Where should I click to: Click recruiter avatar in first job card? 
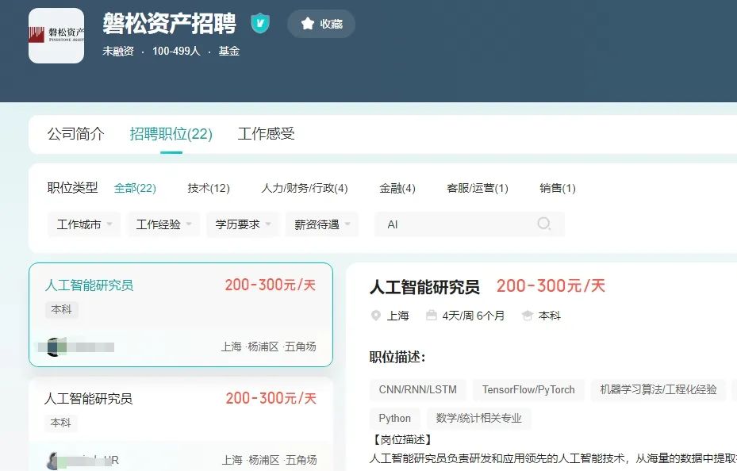[52, 347]
